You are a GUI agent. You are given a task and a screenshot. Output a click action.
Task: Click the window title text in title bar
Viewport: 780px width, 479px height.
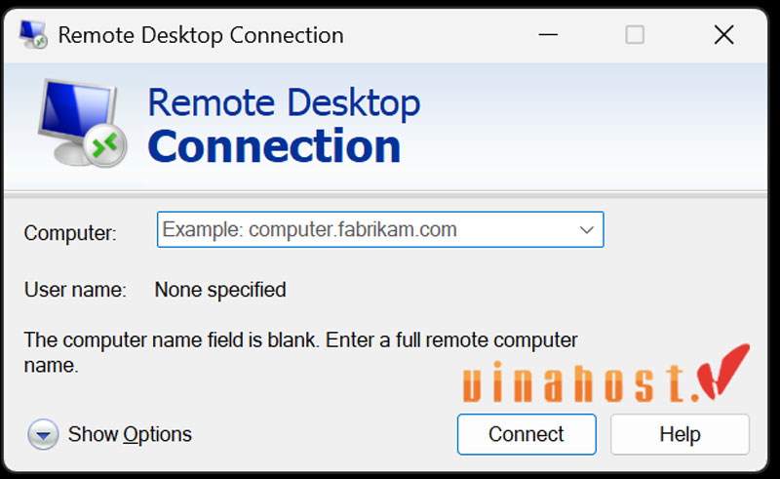[201, 36]
